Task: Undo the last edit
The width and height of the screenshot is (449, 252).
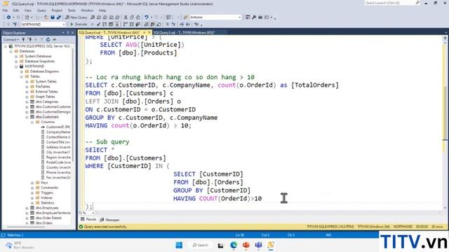Action: point(147,17)
